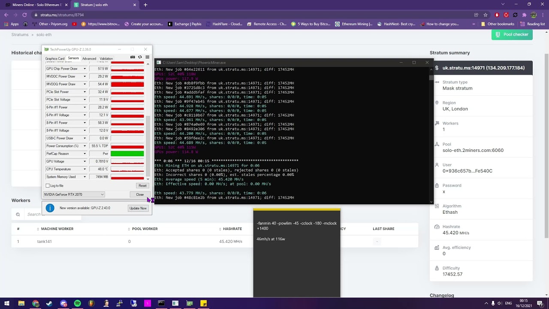Switch to the Graphics Card tab in GPU-Z
The height and width of the screenshot is (309, 549).
click(x=55, y=58)
